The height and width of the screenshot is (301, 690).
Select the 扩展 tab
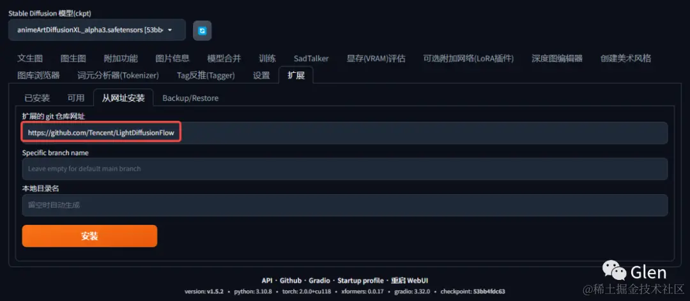click(x=296, y=75)
